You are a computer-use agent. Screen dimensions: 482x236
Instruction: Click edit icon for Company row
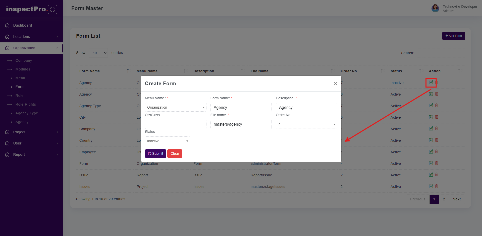[431, 128]
